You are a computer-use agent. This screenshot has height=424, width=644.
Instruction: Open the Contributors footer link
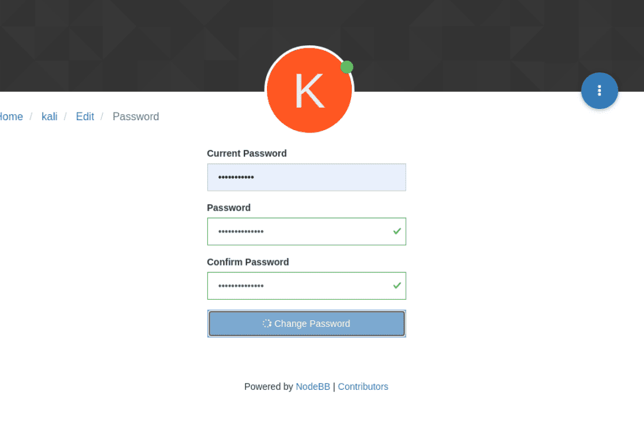[363, 387]
